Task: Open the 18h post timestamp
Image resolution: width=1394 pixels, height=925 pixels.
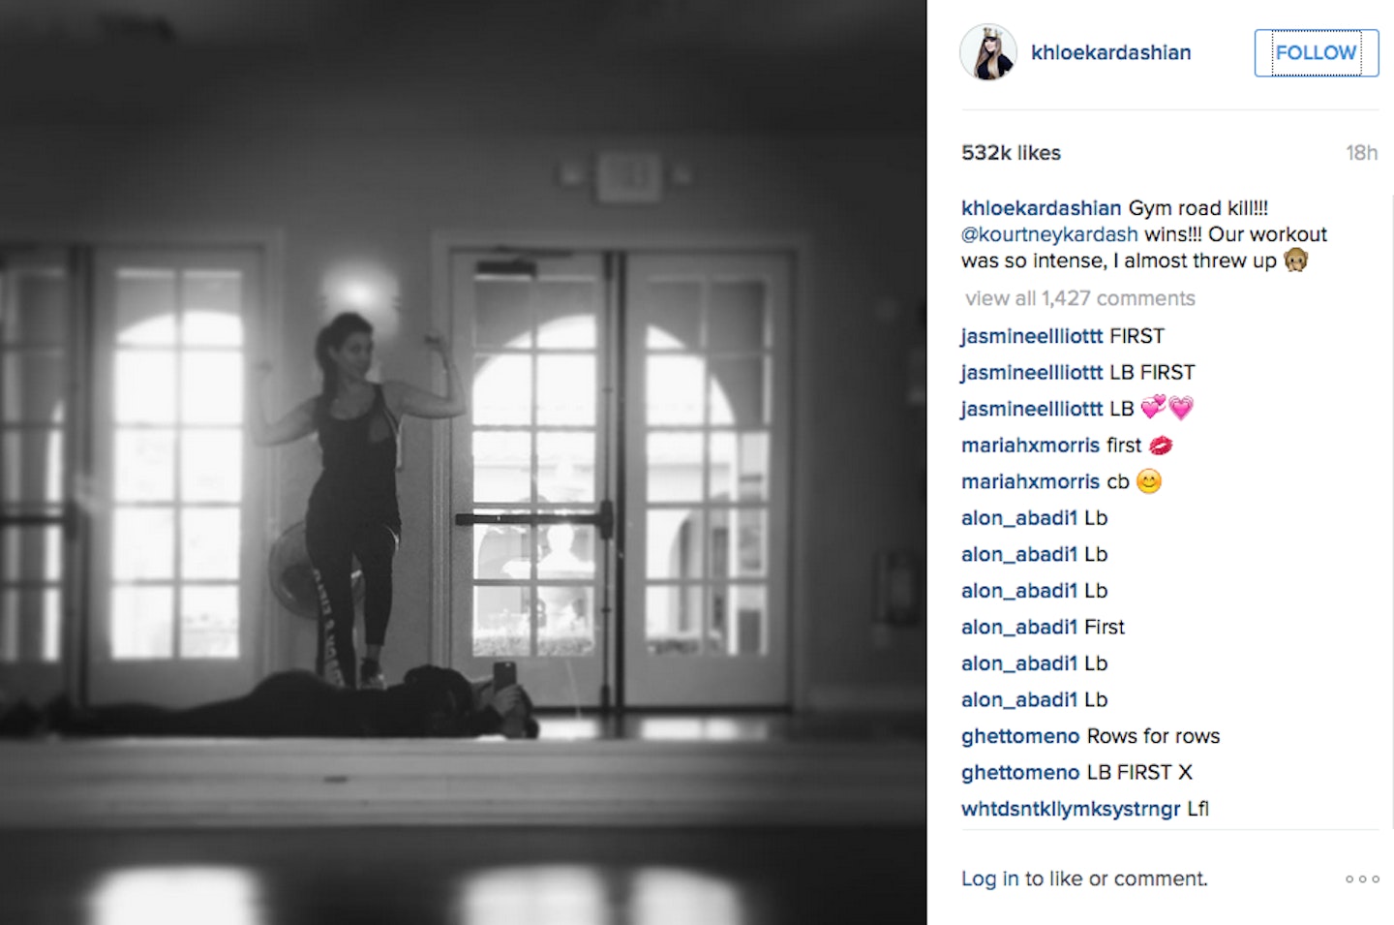Action: pyautogui.click(x=1361, y=153)
